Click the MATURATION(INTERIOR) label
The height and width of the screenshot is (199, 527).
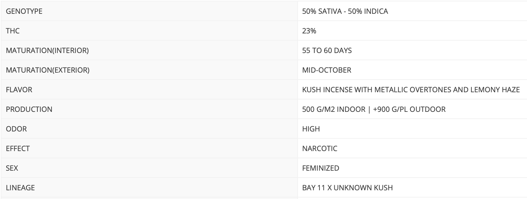pos(47,50)
